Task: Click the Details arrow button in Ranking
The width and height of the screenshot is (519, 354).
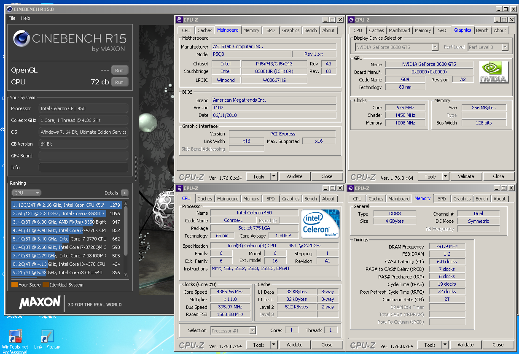Action: tap(124, 193)
